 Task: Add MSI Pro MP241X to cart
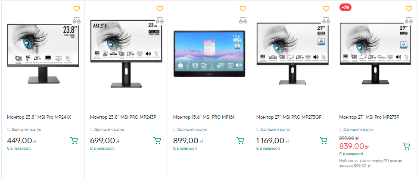click(x=74, y=141)
